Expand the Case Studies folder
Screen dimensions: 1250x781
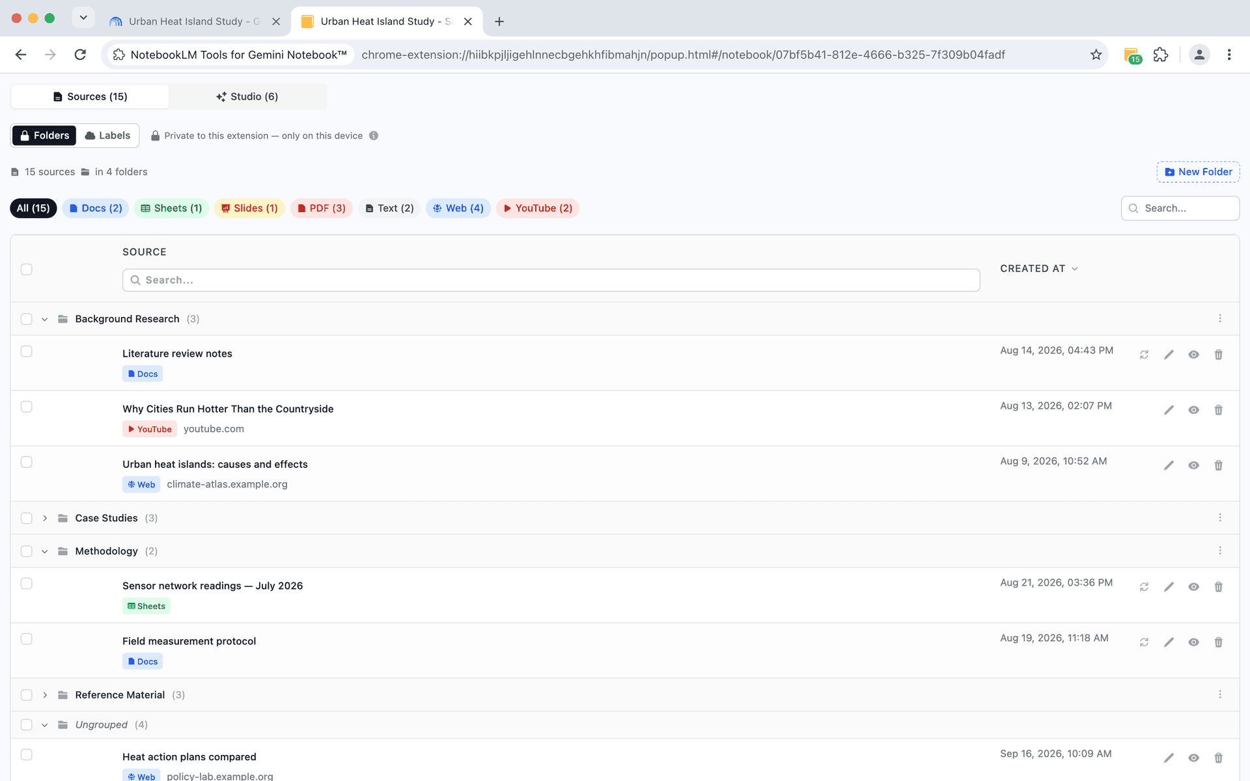click(x=44, y=518)
